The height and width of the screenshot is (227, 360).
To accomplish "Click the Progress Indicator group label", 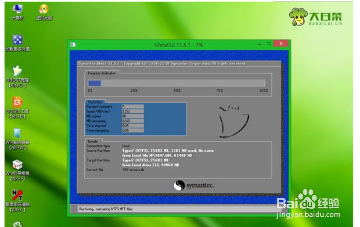I will tap(101, 73).
